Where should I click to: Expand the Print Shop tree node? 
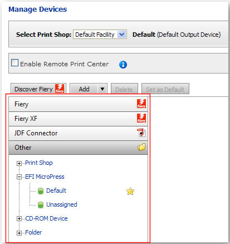click(19, 163)
